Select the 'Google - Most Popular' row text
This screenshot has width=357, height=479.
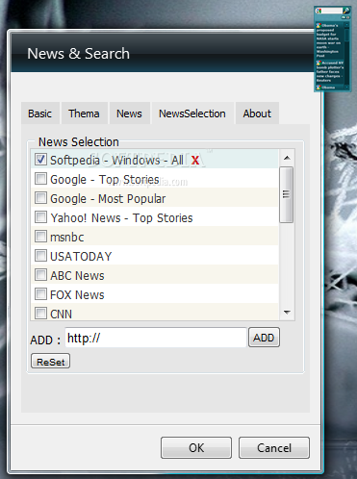[x=108, y=199]
